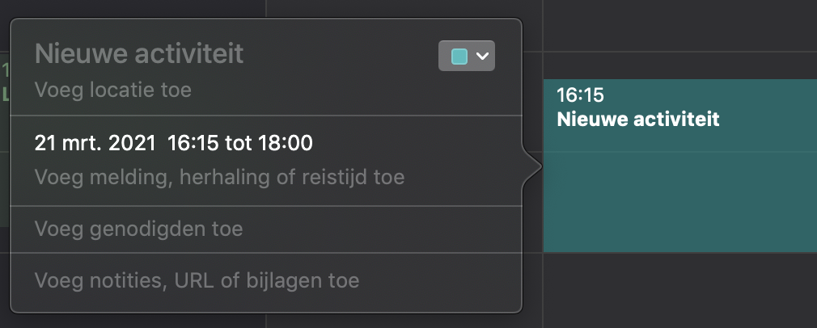Click 'Voeg locatie toe' field
Image resolution: width=817 pixels, height=328 pixels.
click(x=113, y=90)
